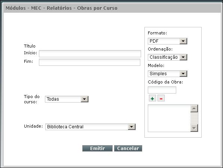Image resolution: width=223 pixels, height=168 pixels.
Task: Open the Modelo dropdown arrow
Action: click(x=183, y=74)
